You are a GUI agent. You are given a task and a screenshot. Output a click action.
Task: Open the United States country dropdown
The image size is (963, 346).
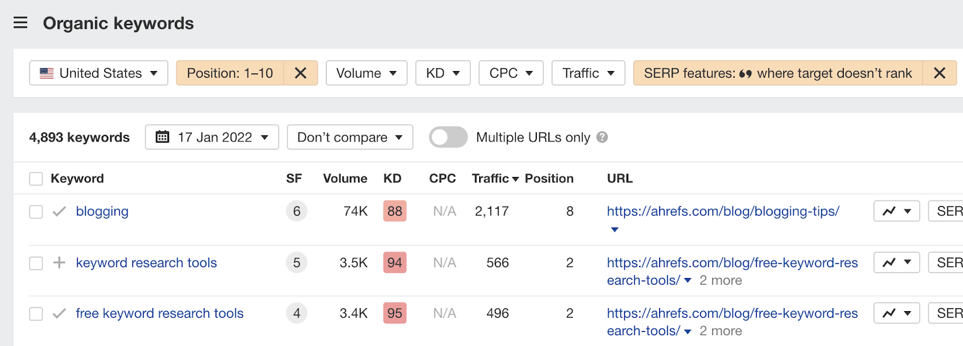pyautogui.click(x=99, y=73)
